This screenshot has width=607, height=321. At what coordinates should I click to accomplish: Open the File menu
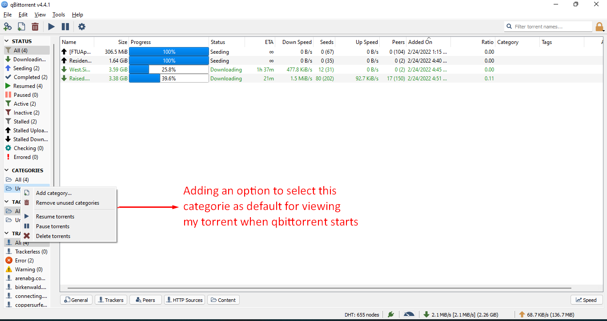click(x=8, y=15)
